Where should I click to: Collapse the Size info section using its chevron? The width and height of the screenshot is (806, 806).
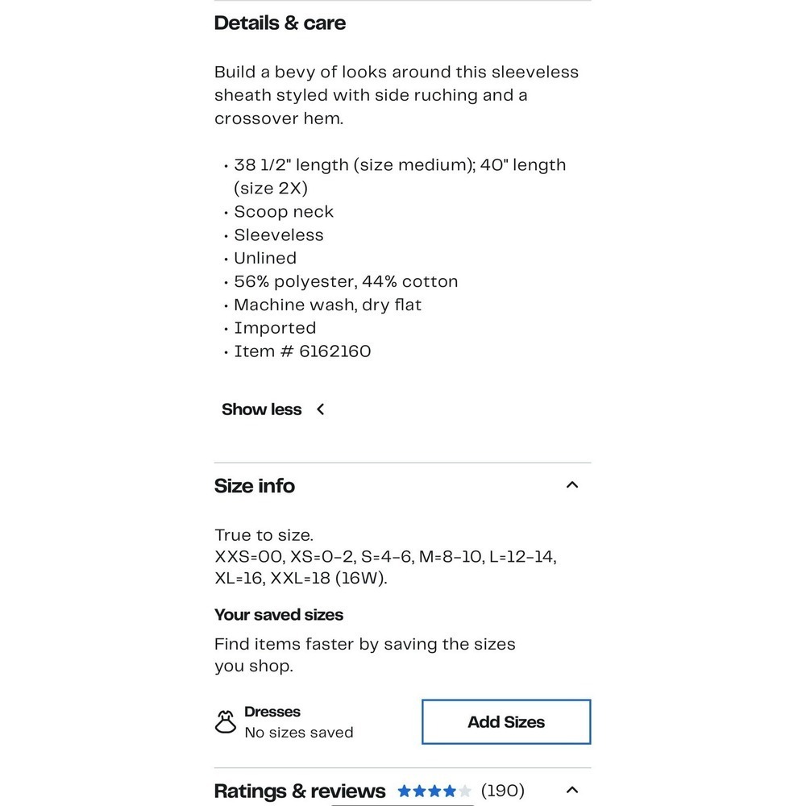coord(572,484)
